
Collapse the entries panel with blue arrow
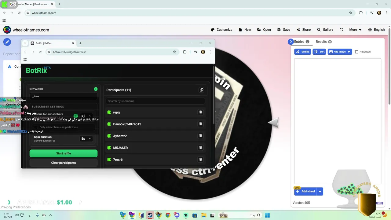(x=291, y=42)
